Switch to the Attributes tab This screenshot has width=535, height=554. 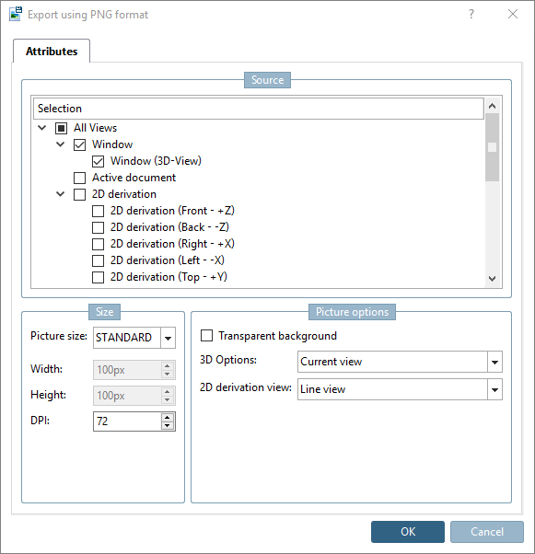(52, 52)
